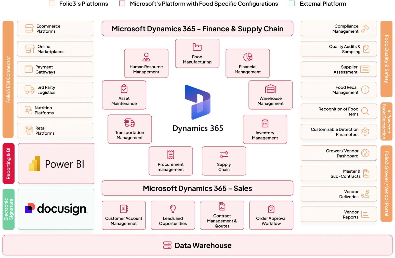Click the Customizable Detection Parameters gear icon
The height and width of the screenshot is (258, 395).
click(x=365, y=132)
